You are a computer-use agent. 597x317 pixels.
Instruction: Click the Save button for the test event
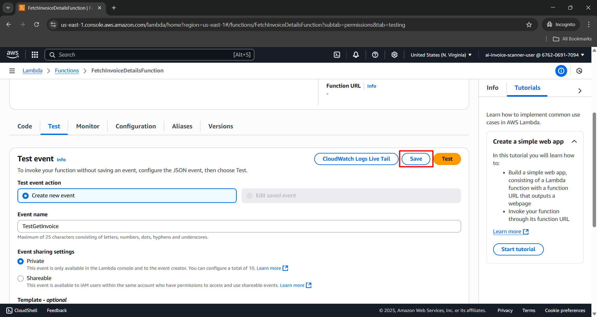coord(416,159)
